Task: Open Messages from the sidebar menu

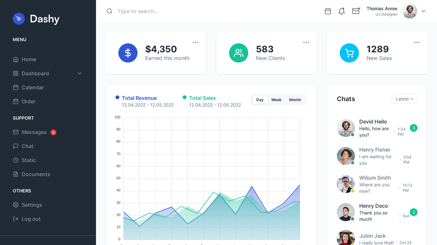Action: [x=34, y=132]
